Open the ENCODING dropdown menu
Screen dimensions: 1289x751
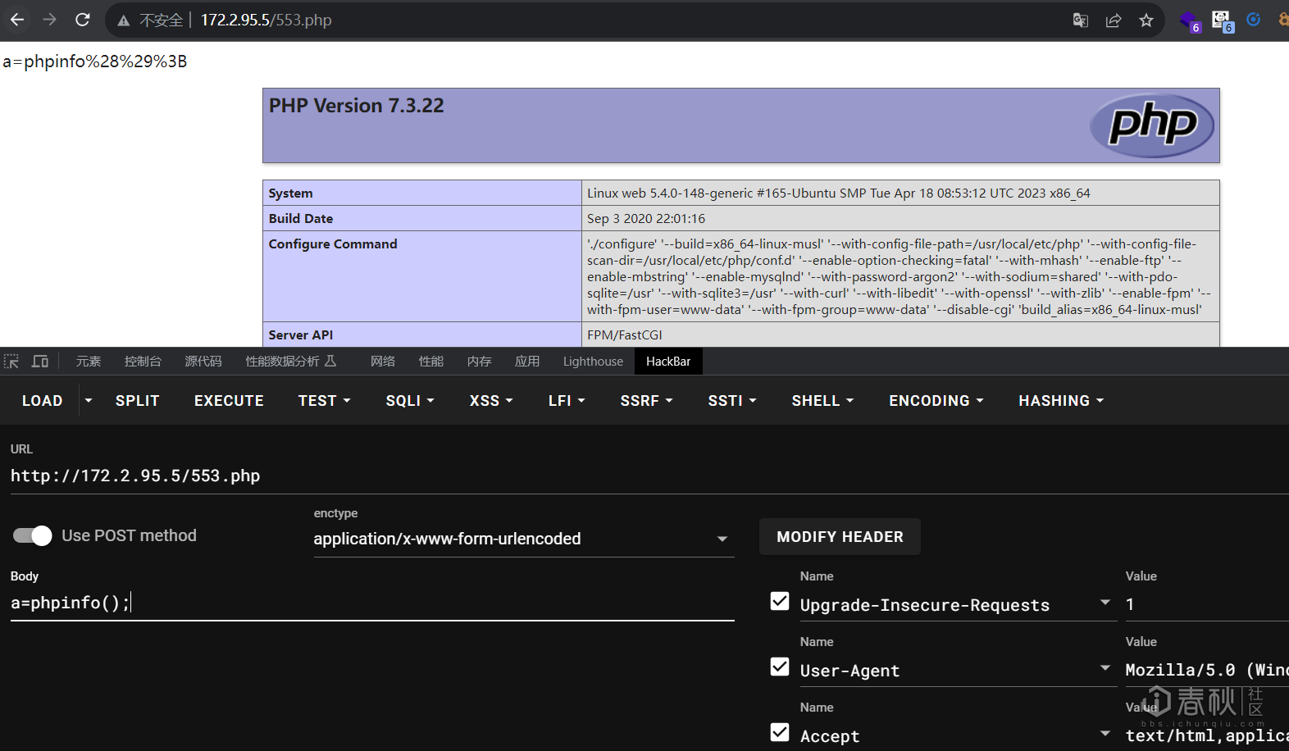tap(936, 401)
